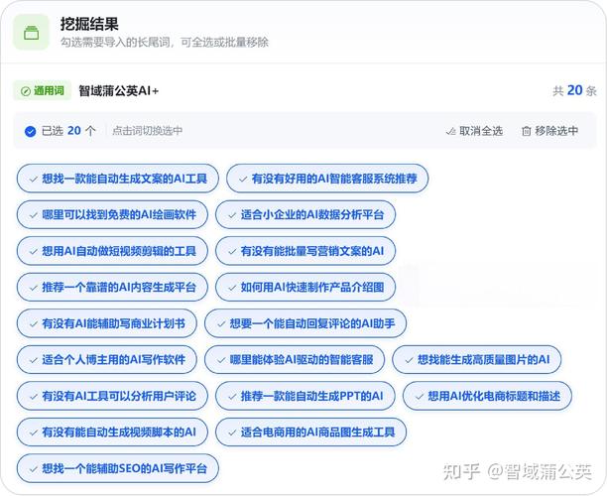
Task: Toggle keyword 推荐一个靠谱的AI内容生成平台
Action: (112, 288)
